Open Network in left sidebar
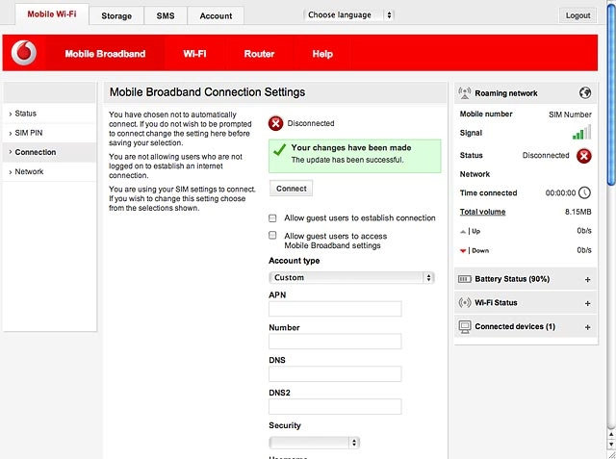616x459 pixels. tap(49, 171)
